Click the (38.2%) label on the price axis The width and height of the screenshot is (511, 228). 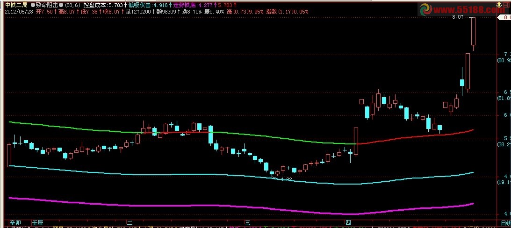click(x=504, y=144)
